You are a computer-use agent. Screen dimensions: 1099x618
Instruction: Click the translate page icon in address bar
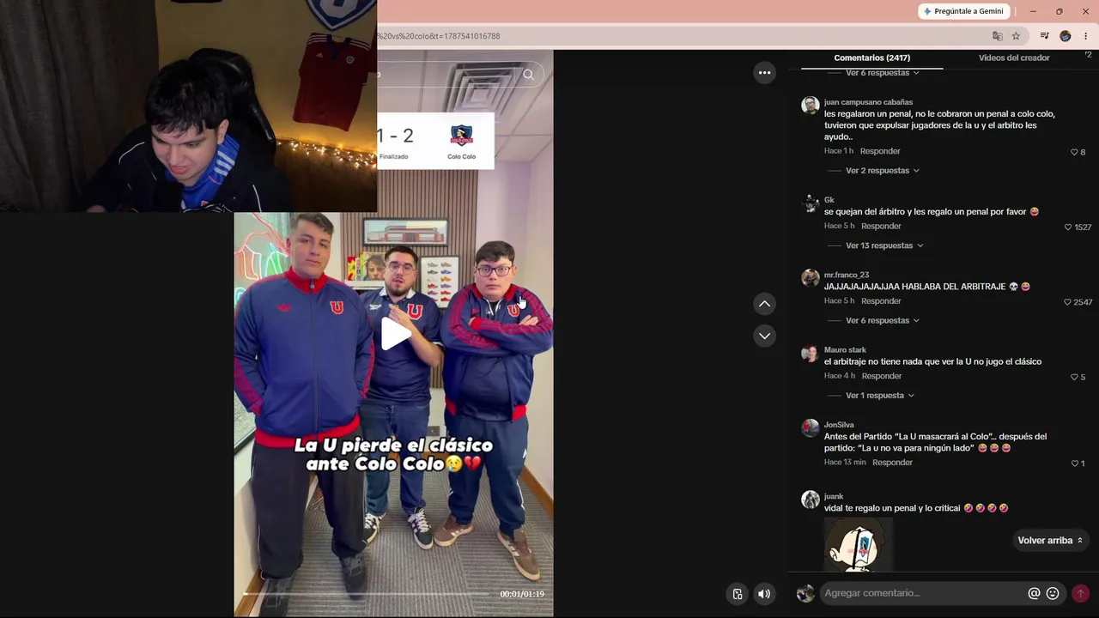[x=997, y=36]
